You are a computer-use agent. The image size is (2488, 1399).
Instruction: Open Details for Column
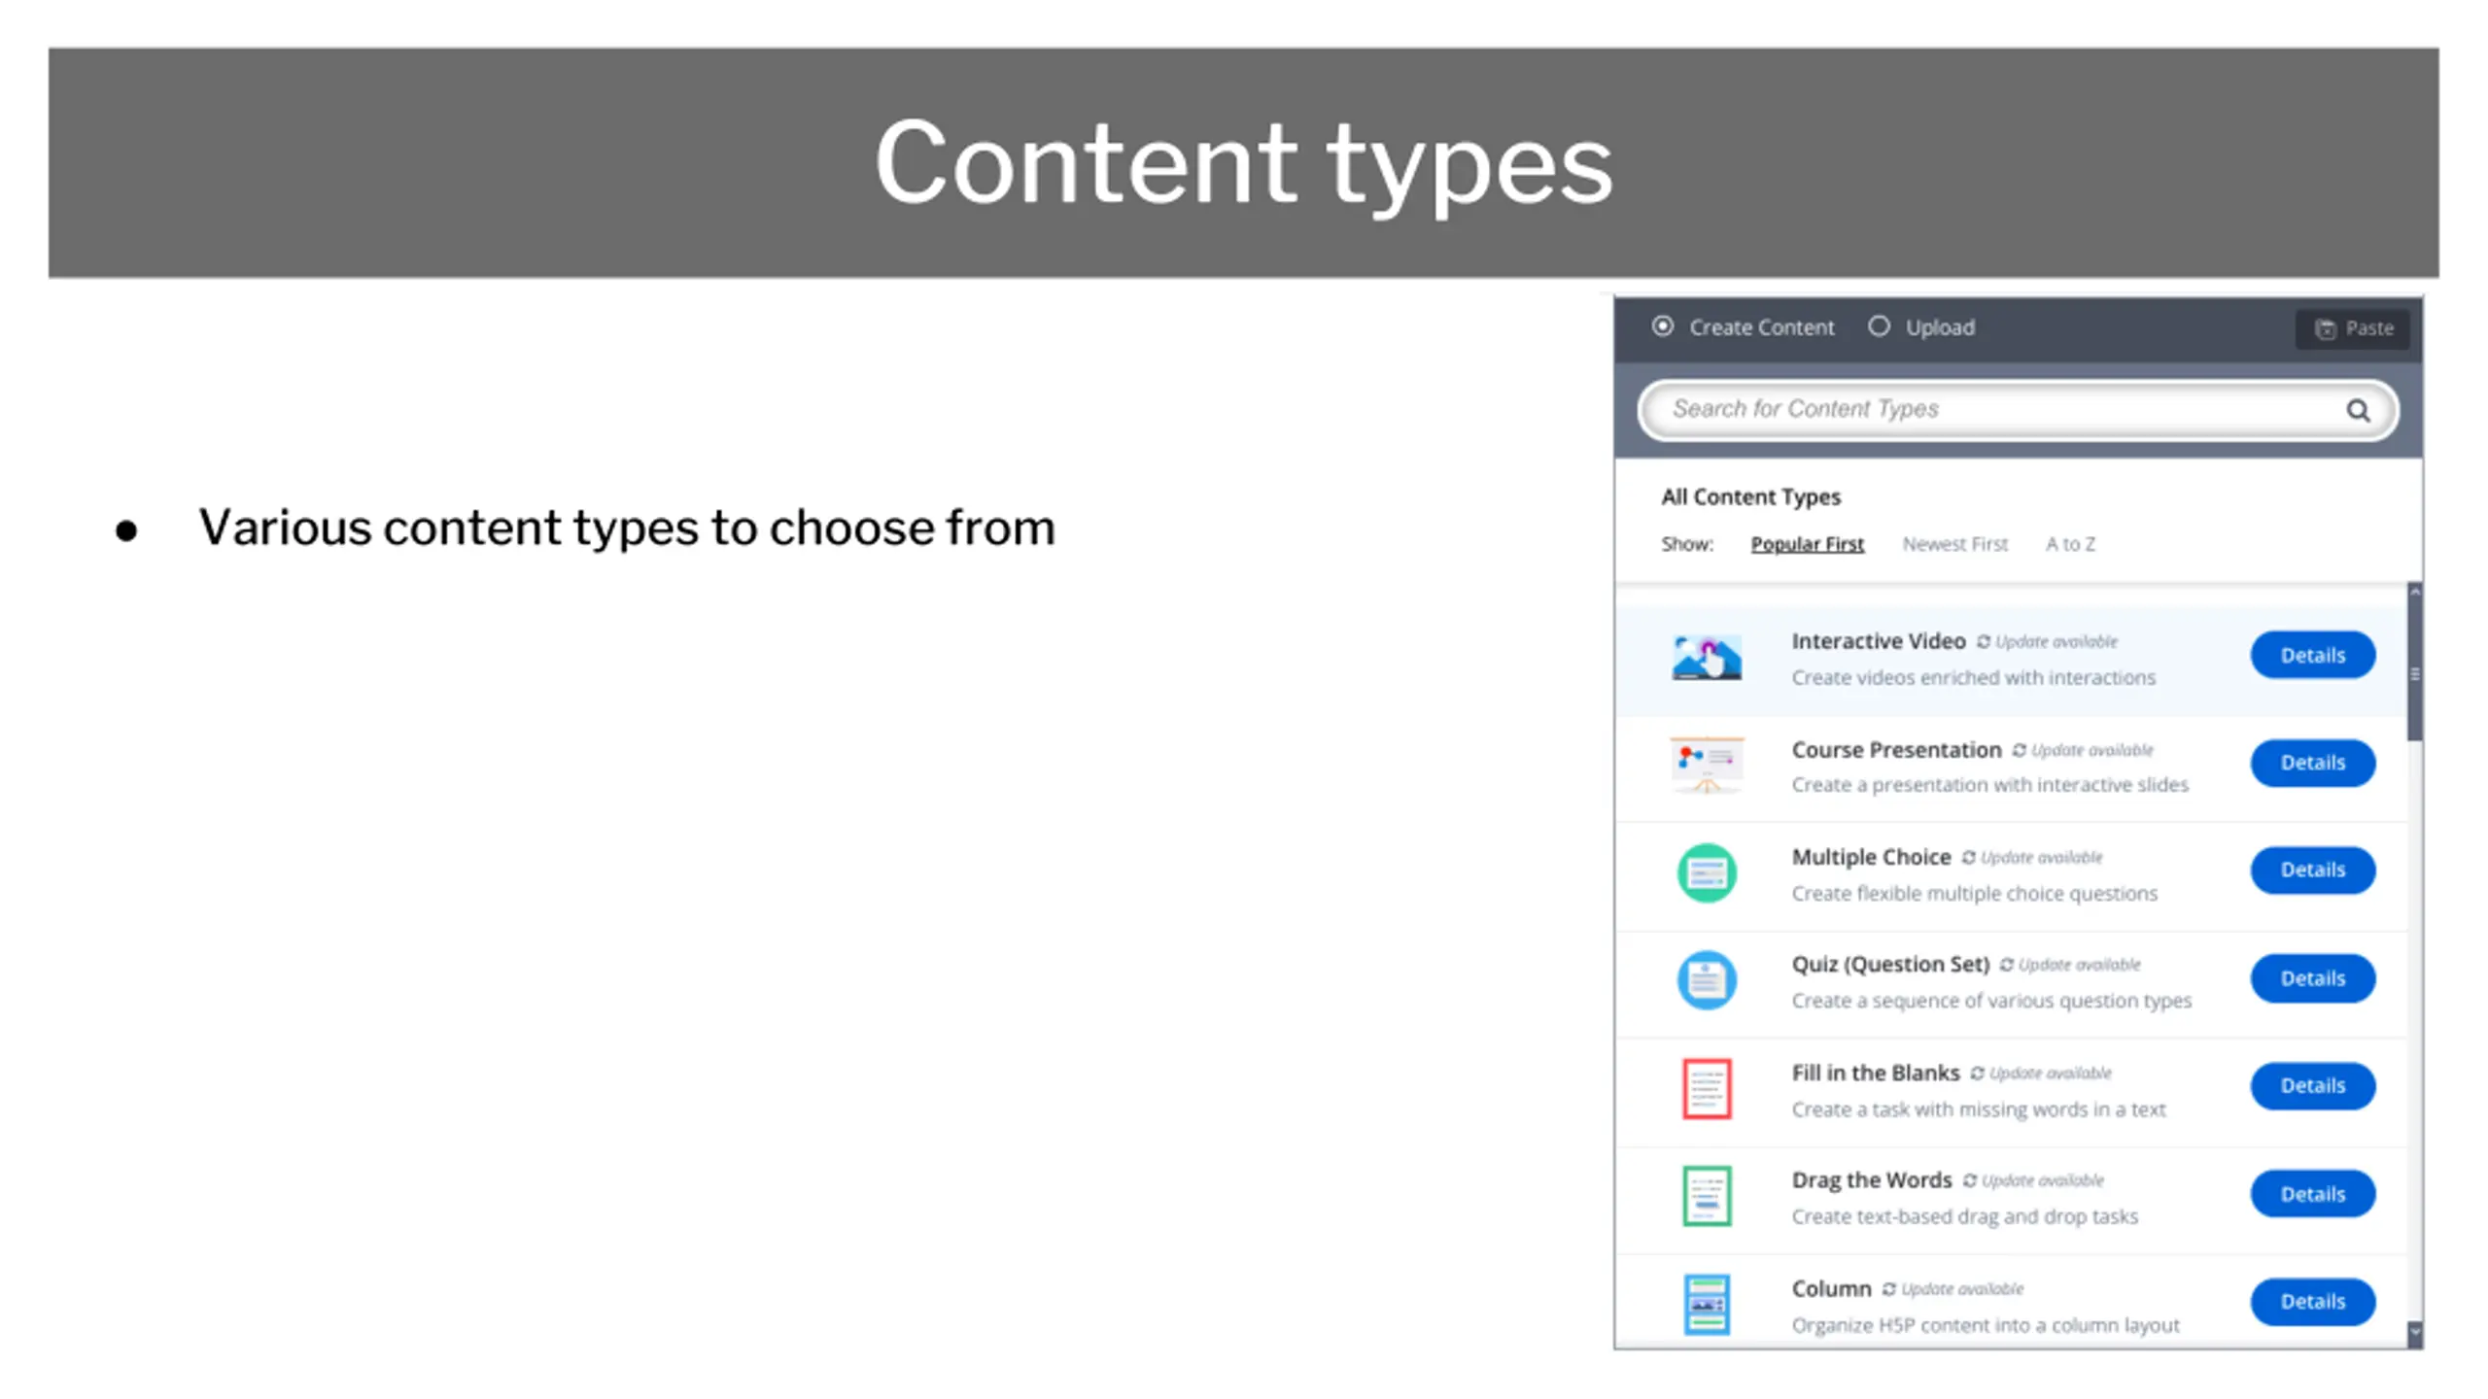click(x=2312, y=1301)
